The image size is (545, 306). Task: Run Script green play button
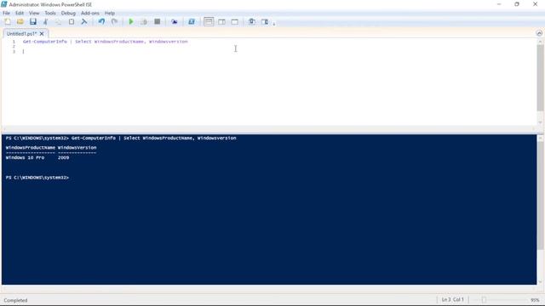pyautogui.click(x=131, y=21)
